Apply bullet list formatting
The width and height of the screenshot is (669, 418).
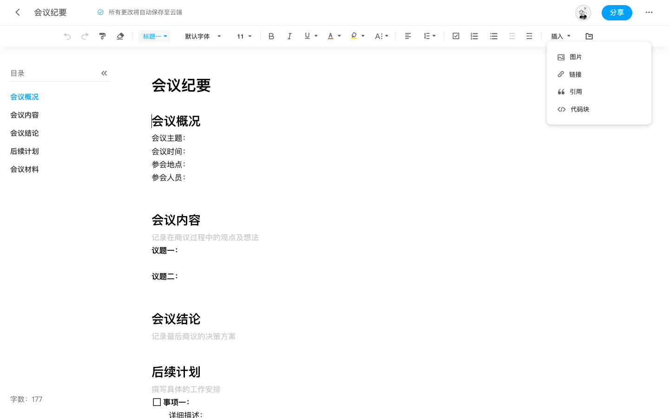pyautogui.click(x=493, y=36)
